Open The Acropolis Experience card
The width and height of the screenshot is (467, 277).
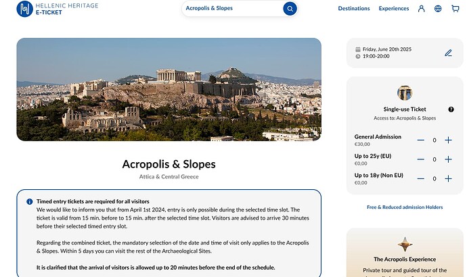(405, 253)
